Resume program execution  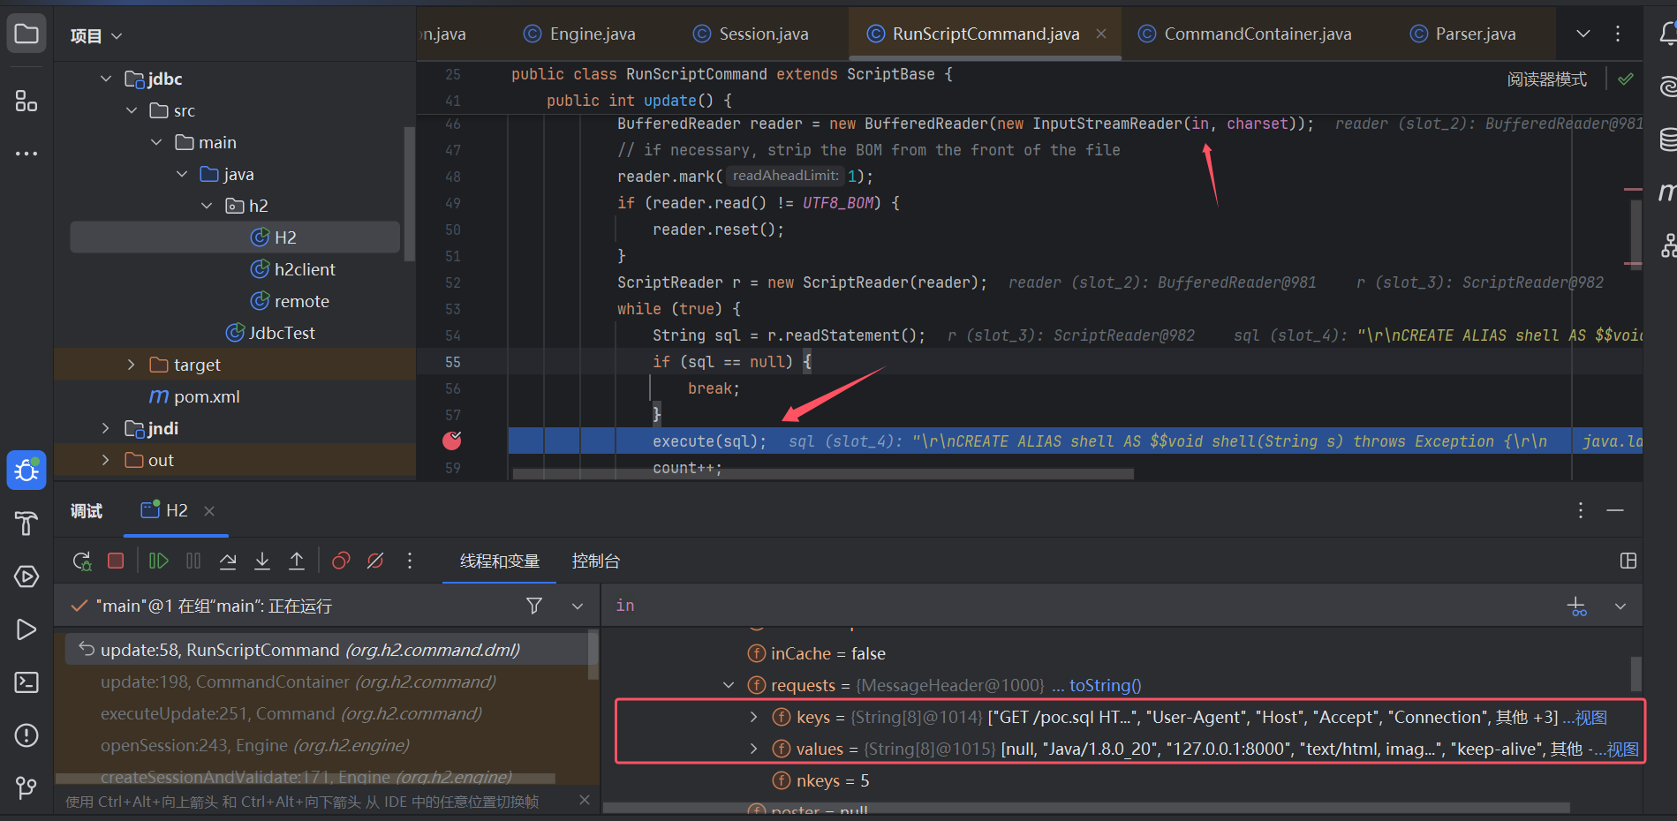pyautogui.click(x=159, y=561)
